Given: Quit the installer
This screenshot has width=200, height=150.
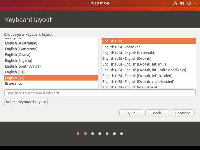Looking at the screenshot, I should 131,113.
